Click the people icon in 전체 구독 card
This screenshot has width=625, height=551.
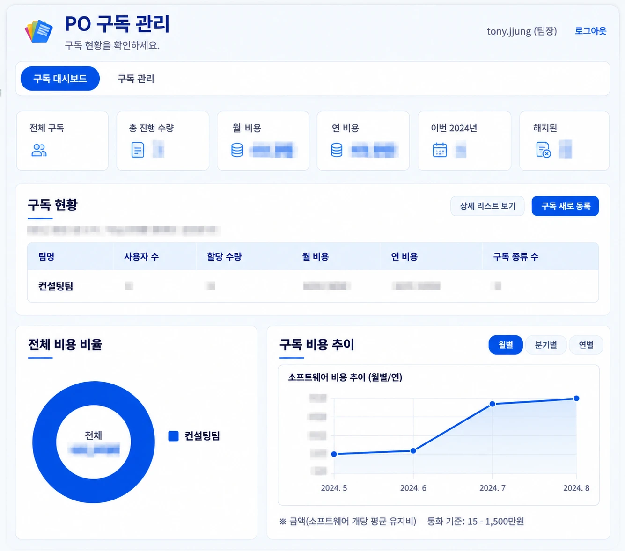pos(39,150)
